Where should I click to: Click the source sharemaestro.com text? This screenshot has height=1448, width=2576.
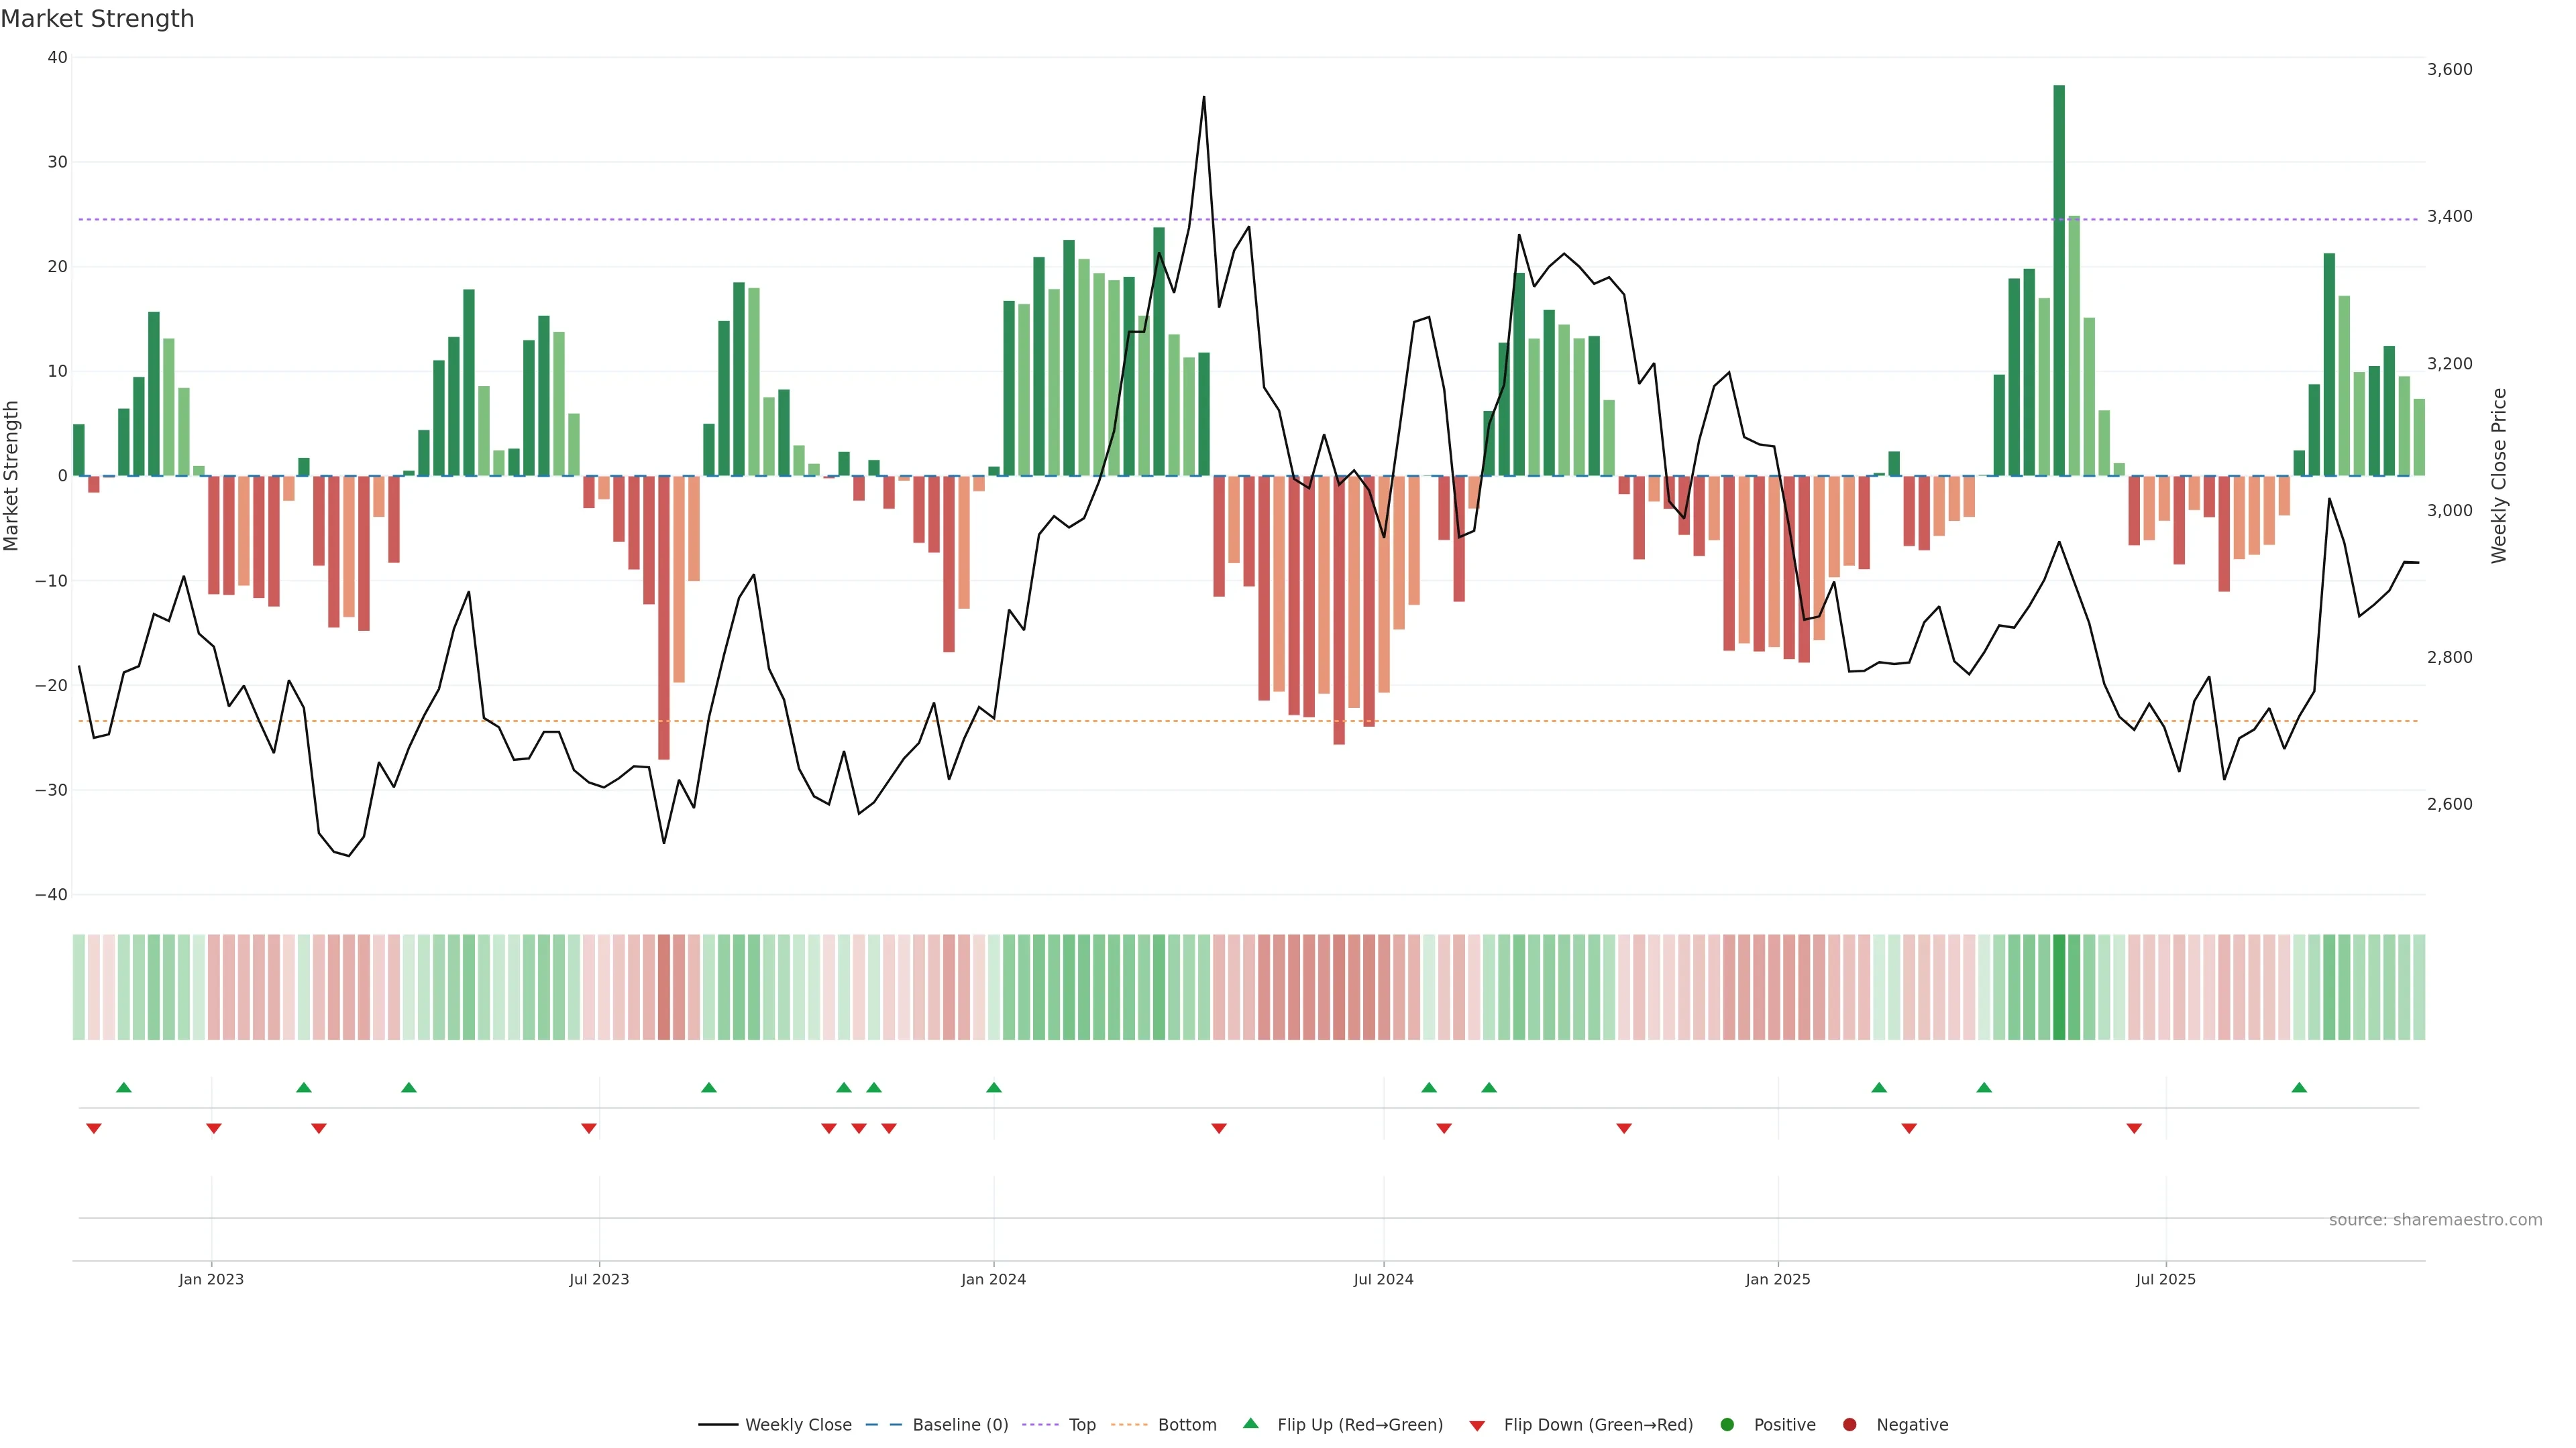pyautogui.click(x=2435, y=1219)
